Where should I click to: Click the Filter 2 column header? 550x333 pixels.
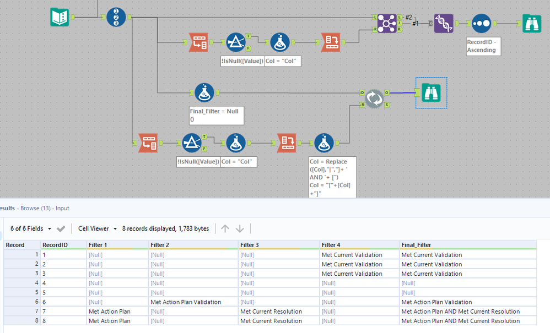pos(193,245)
